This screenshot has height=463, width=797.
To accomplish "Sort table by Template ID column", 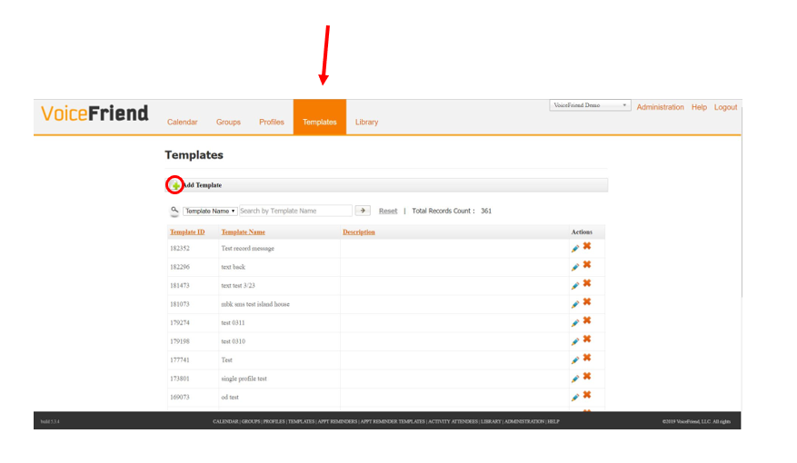I will (x=187, y=232).
